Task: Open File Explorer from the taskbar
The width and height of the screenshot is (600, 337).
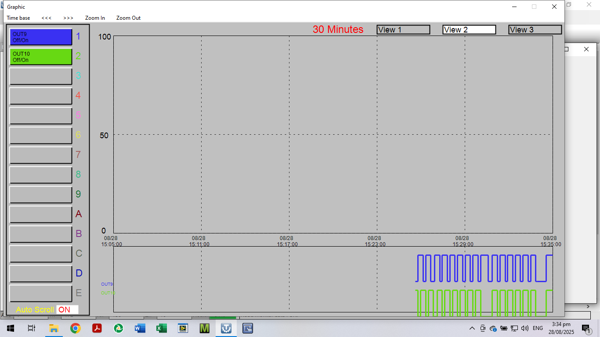Action: coord(54,328)
